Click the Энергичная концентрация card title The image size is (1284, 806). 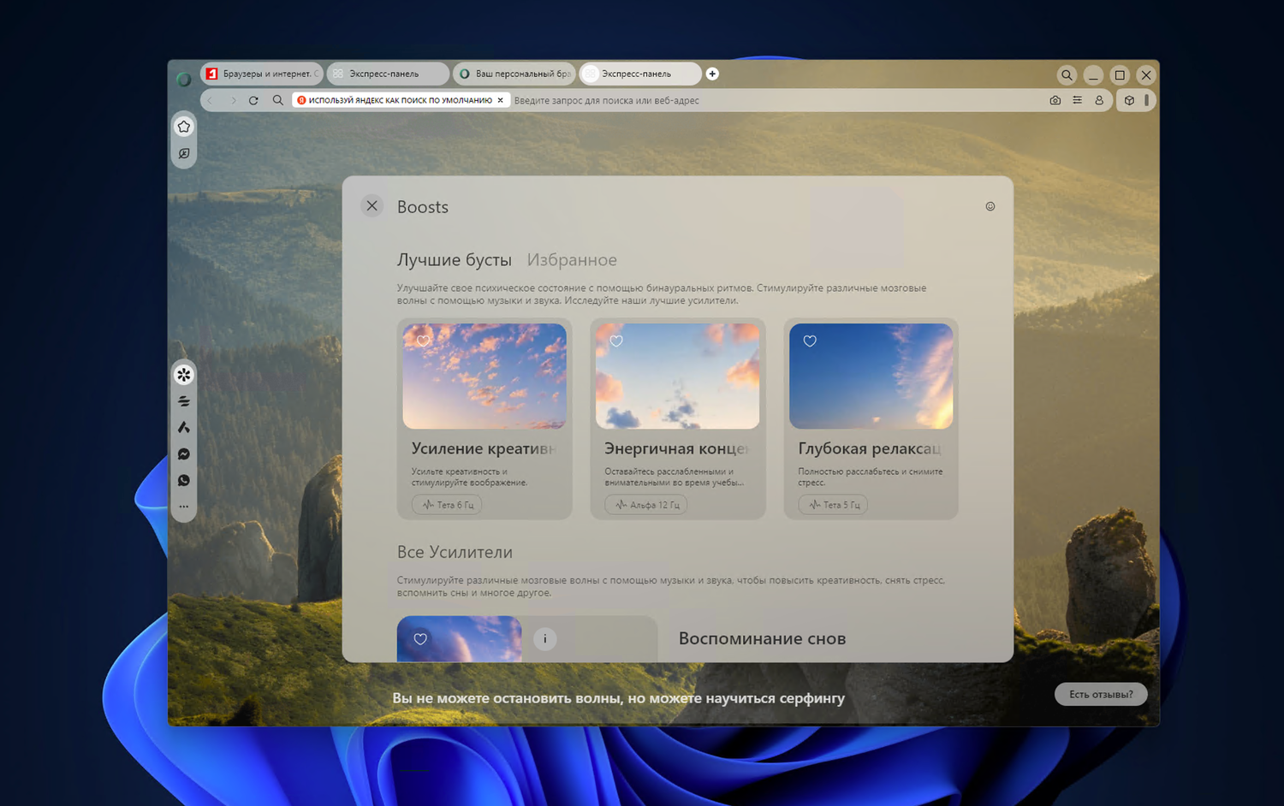[x=677, y=448]
